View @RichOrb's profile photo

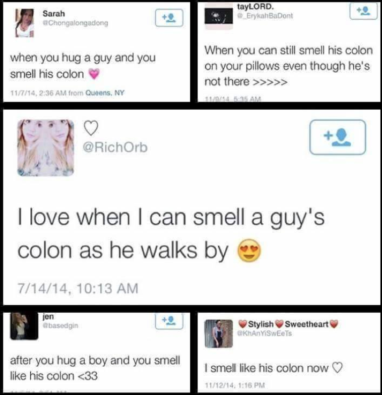(45, 148)
